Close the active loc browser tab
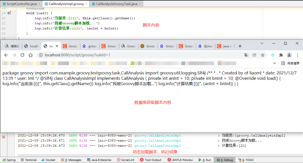The image size is (303, 163). [57, 46]
